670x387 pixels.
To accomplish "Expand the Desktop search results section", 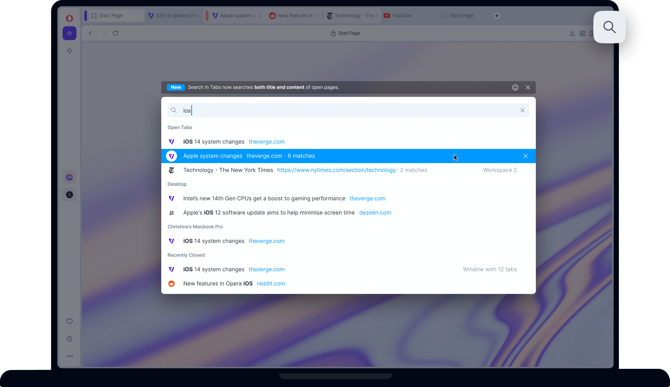I will pyautogui.click(x=177, y=184).
